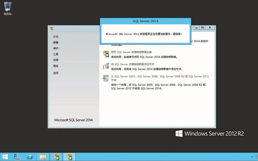Open Server Manager from the taskbar

pyautogui.click(x=17, y=157)
